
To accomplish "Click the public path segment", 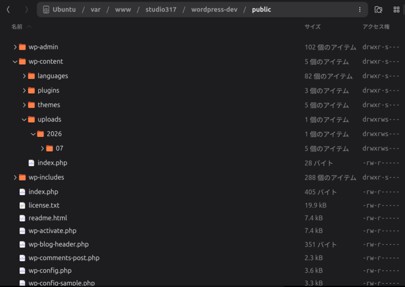I will coord(262,9).
